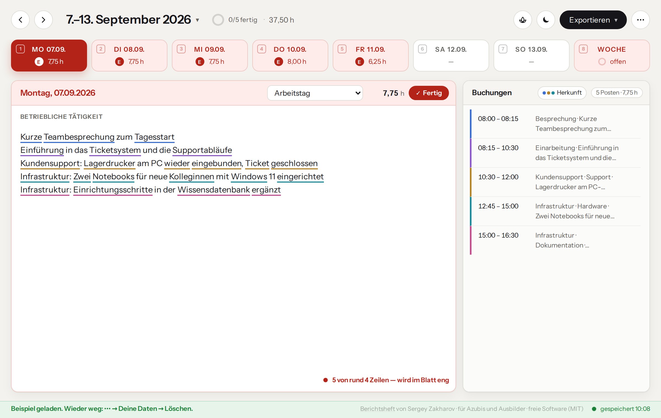Go to the next week arrow
Screen dimensions: 661x418
(44, 20)
